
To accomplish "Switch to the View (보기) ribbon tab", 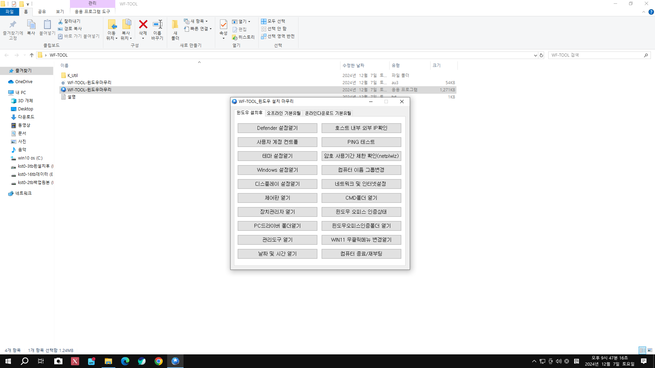I will [x=60, y=12].
